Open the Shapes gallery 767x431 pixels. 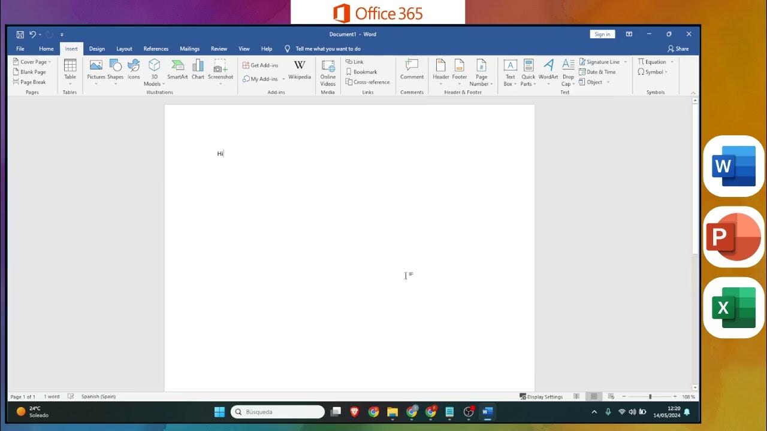click(115, 72)
